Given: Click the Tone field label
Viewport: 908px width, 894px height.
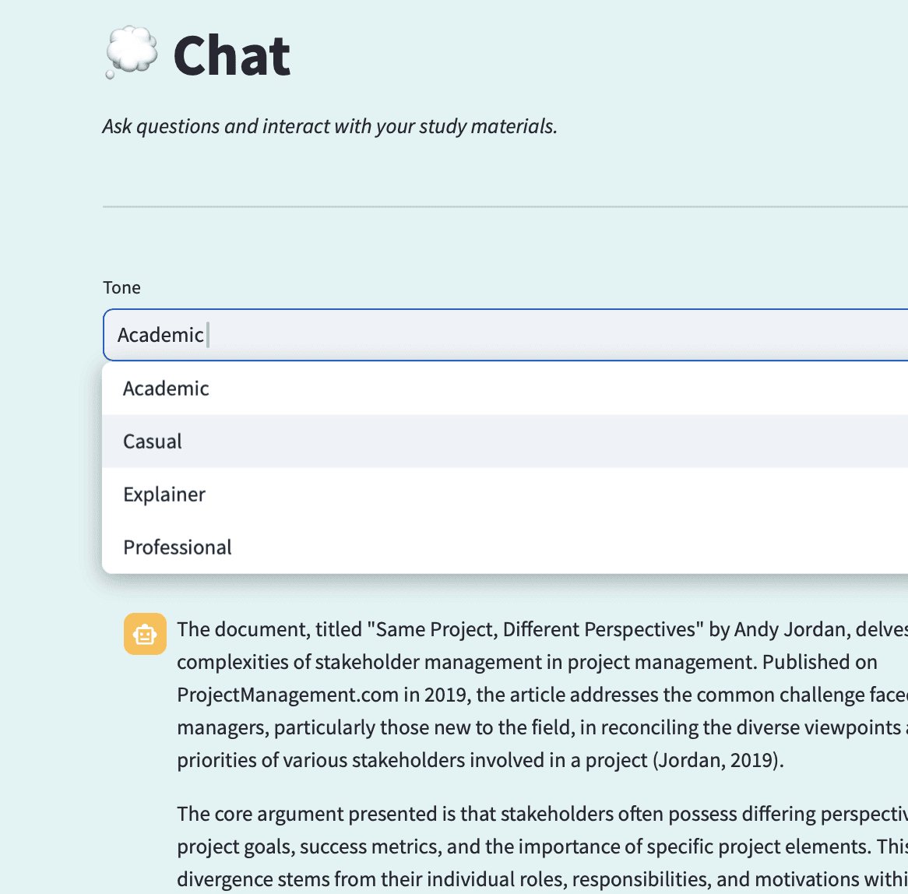Looking at the screenshot, I should pos(121,288).
